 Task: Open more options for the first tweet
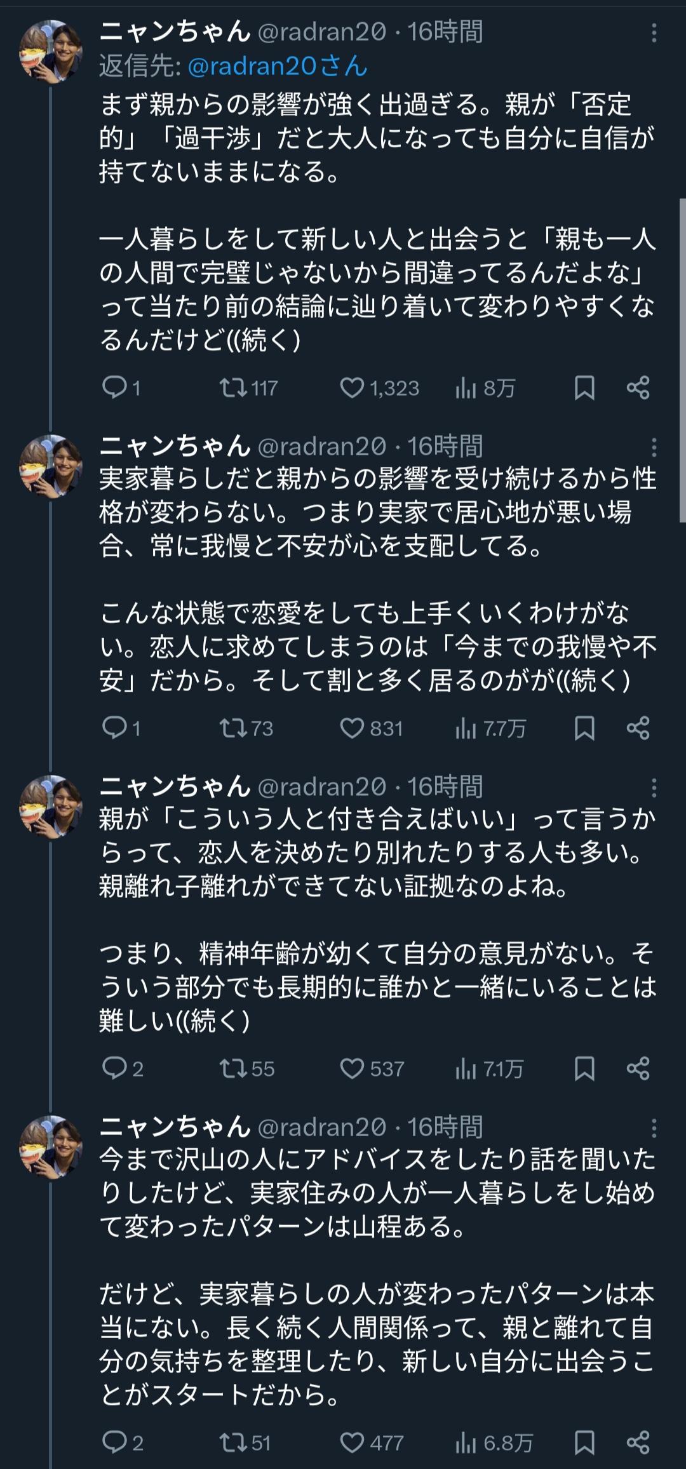coord(654,33)
